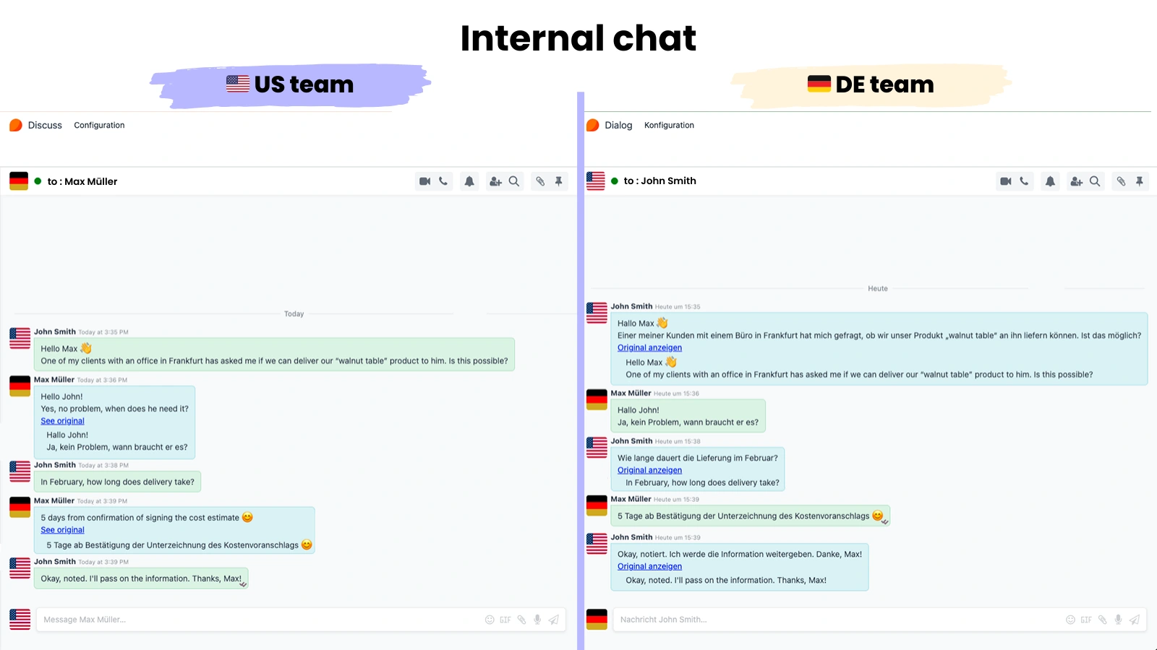This screenshot has height=650, width=1157.
Task: Open emoji picker in Message Max Müller box
Action: click(490, 620)
